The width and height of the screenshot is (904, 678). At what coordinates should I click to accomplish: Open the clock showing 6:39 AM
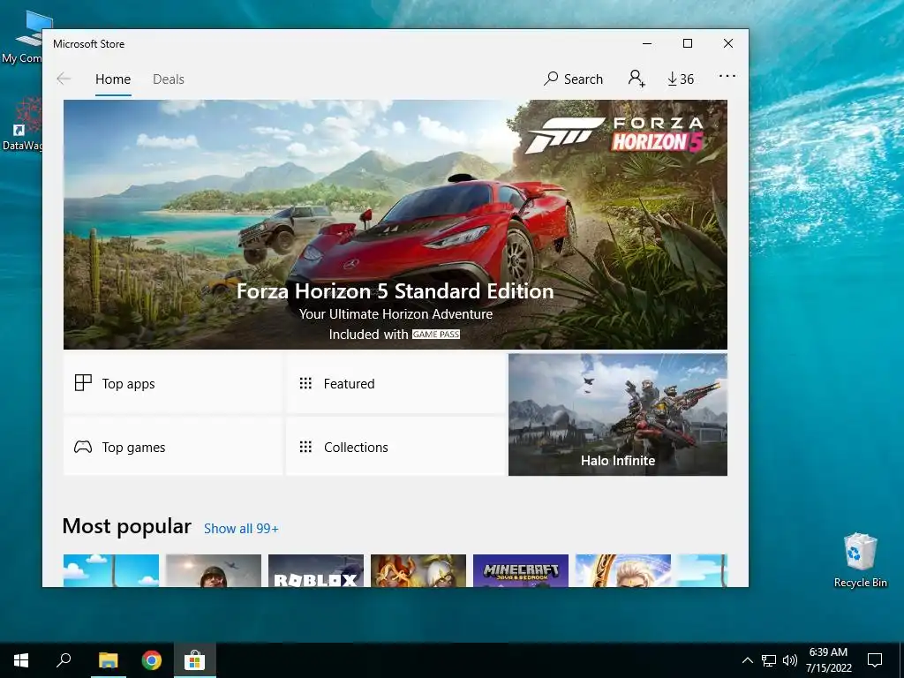[828, 660]
